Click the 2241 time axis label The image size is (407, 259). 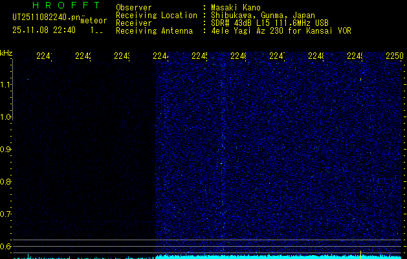click(x=44, y=56)
